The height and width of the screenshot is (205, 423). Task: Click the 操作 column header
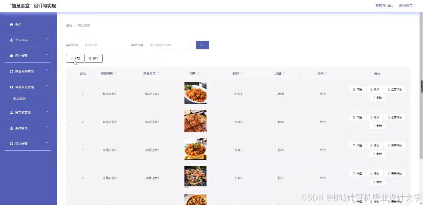click(377, 74)
